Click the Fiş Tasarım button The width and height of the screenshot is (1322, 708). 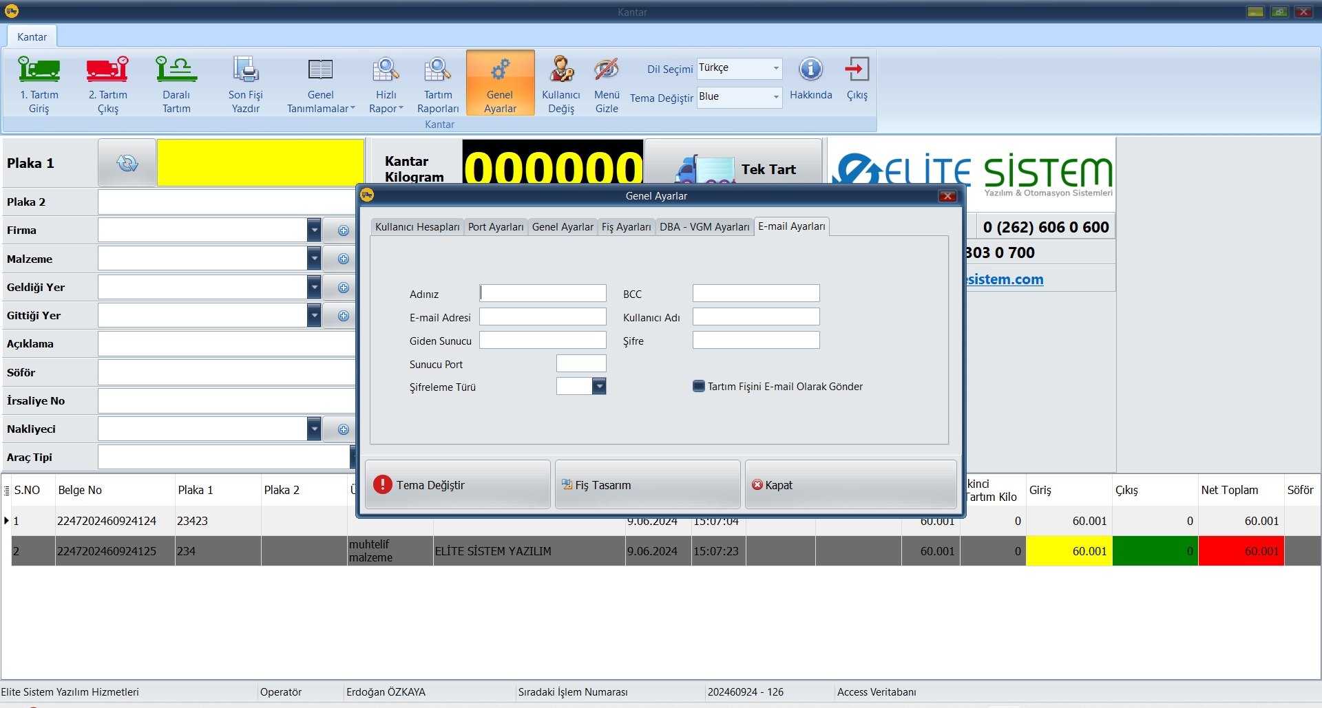(x=647, y=485)
